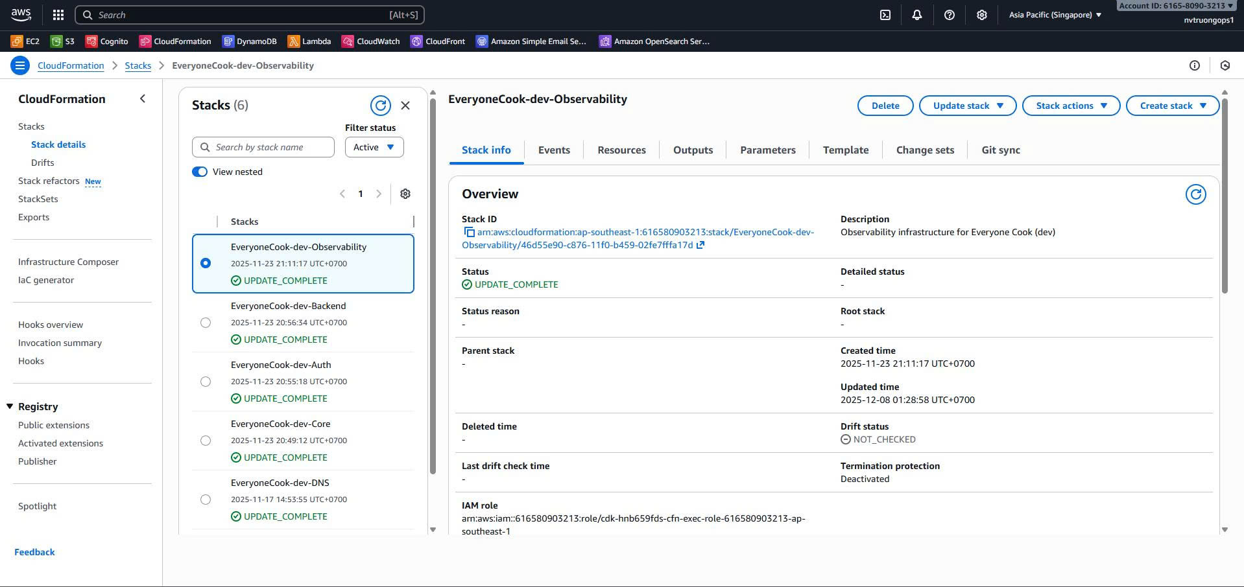
Task: Expand the Stack actions dropdown
Action: pos(1071,106)
